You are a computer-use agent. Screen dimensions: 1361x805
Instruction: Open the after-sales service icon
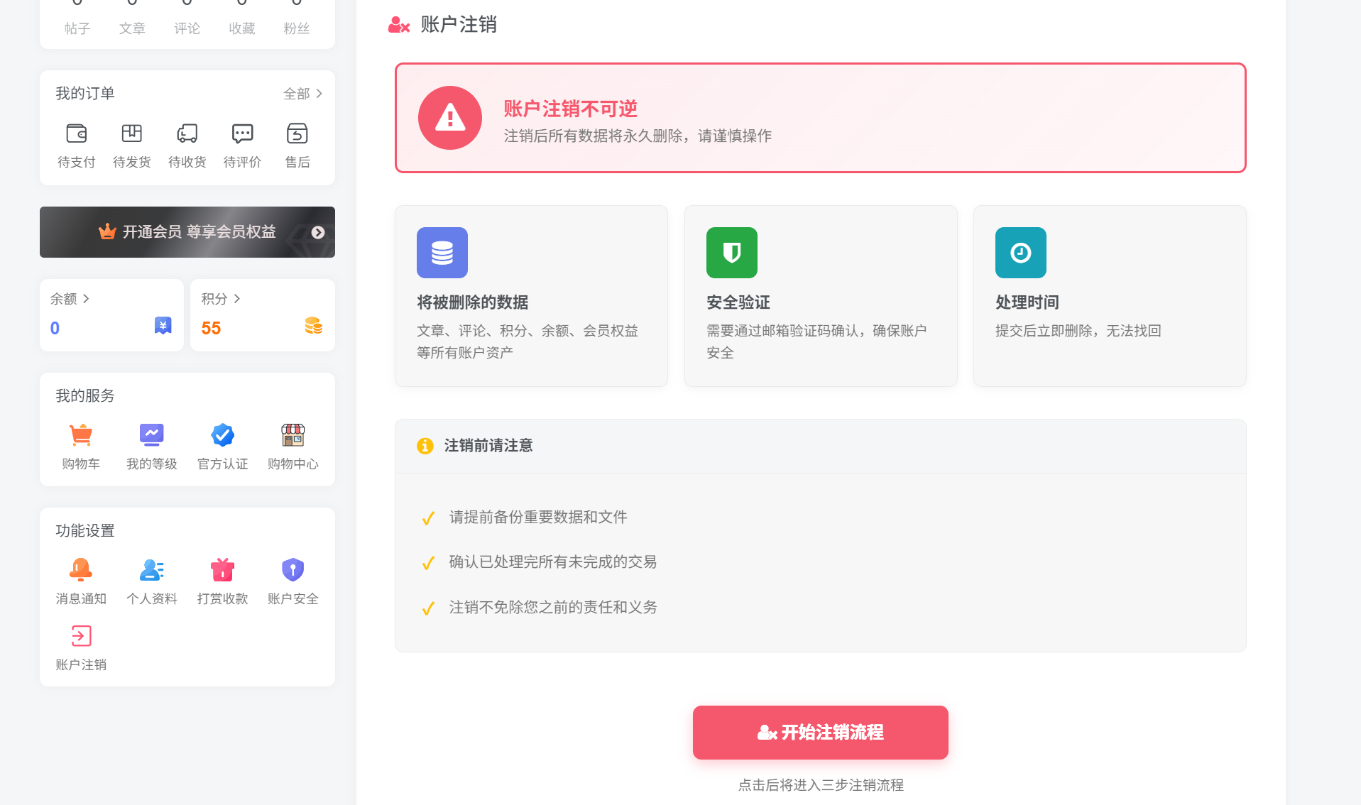(x=297, y=134)
